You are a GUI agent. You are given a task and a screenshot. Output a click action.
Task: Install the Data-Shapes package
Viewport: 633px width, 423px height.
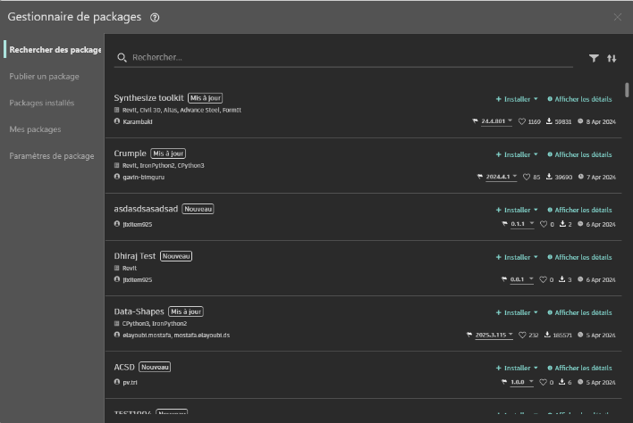coord(513,312)
